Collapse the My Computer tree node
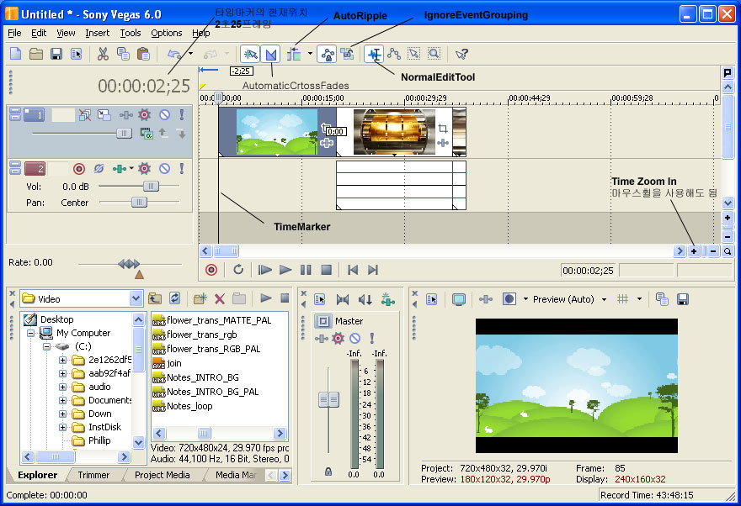The image size is (741, 506). click(30, 333)
